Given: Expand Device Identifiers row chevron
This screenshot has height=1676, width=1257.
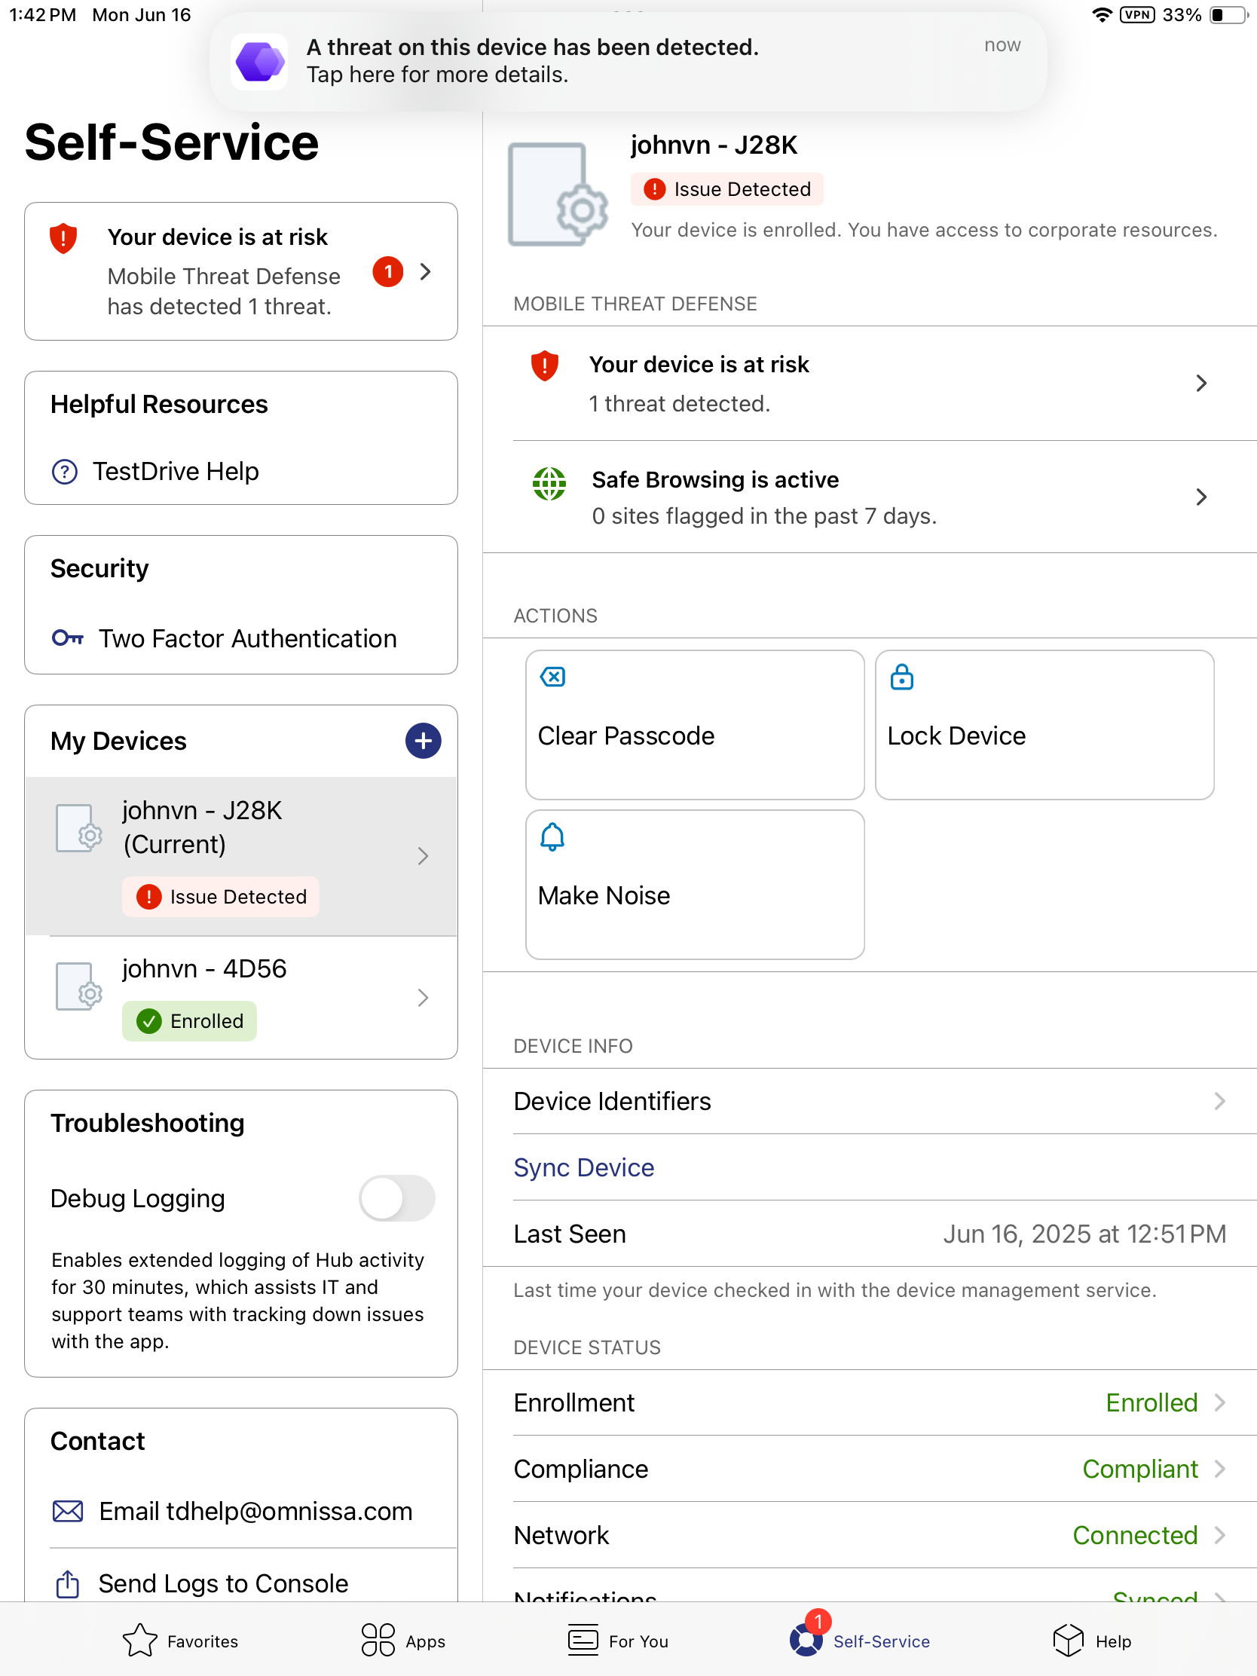Looking at the screenshot, I should [x=1219, y=1101].
